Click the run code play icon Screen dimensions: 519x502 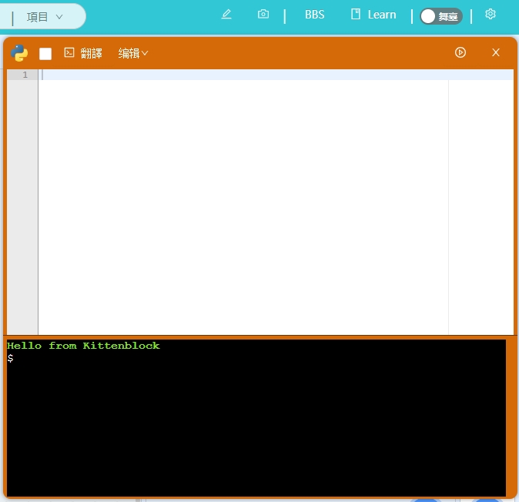pos(460,52)
